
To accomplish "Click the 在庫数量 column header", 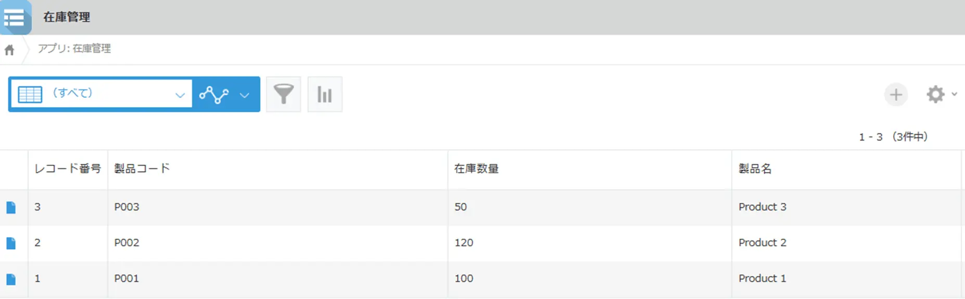I will [x=476, y=168].
